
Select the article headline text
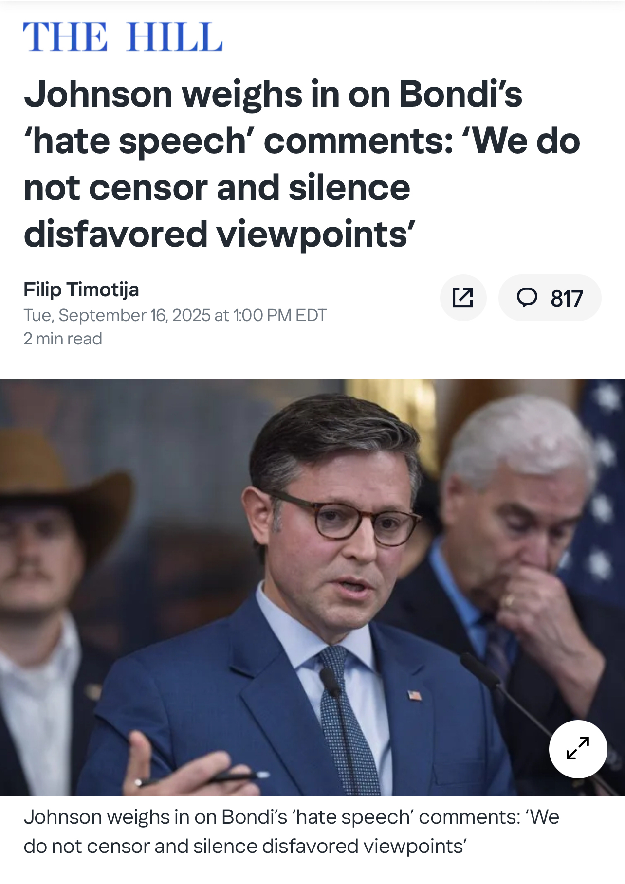(x=302, y=164)
